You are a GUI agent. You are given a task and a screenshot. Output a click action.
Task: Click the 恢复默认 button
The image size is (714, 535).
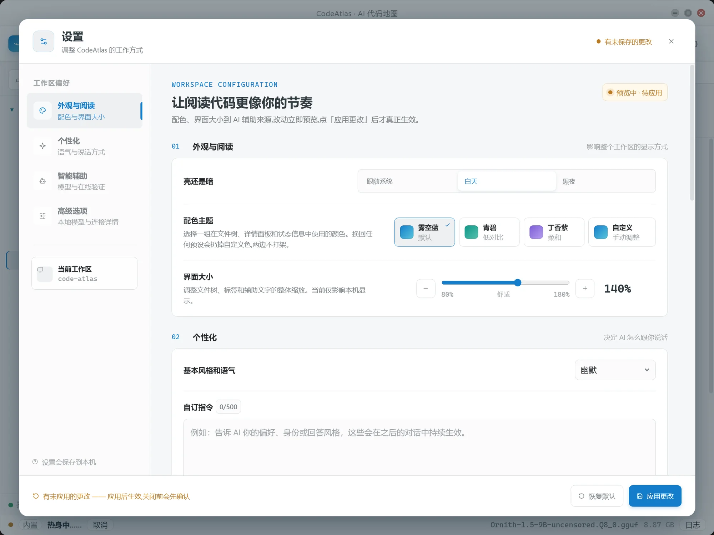[597, 496]
